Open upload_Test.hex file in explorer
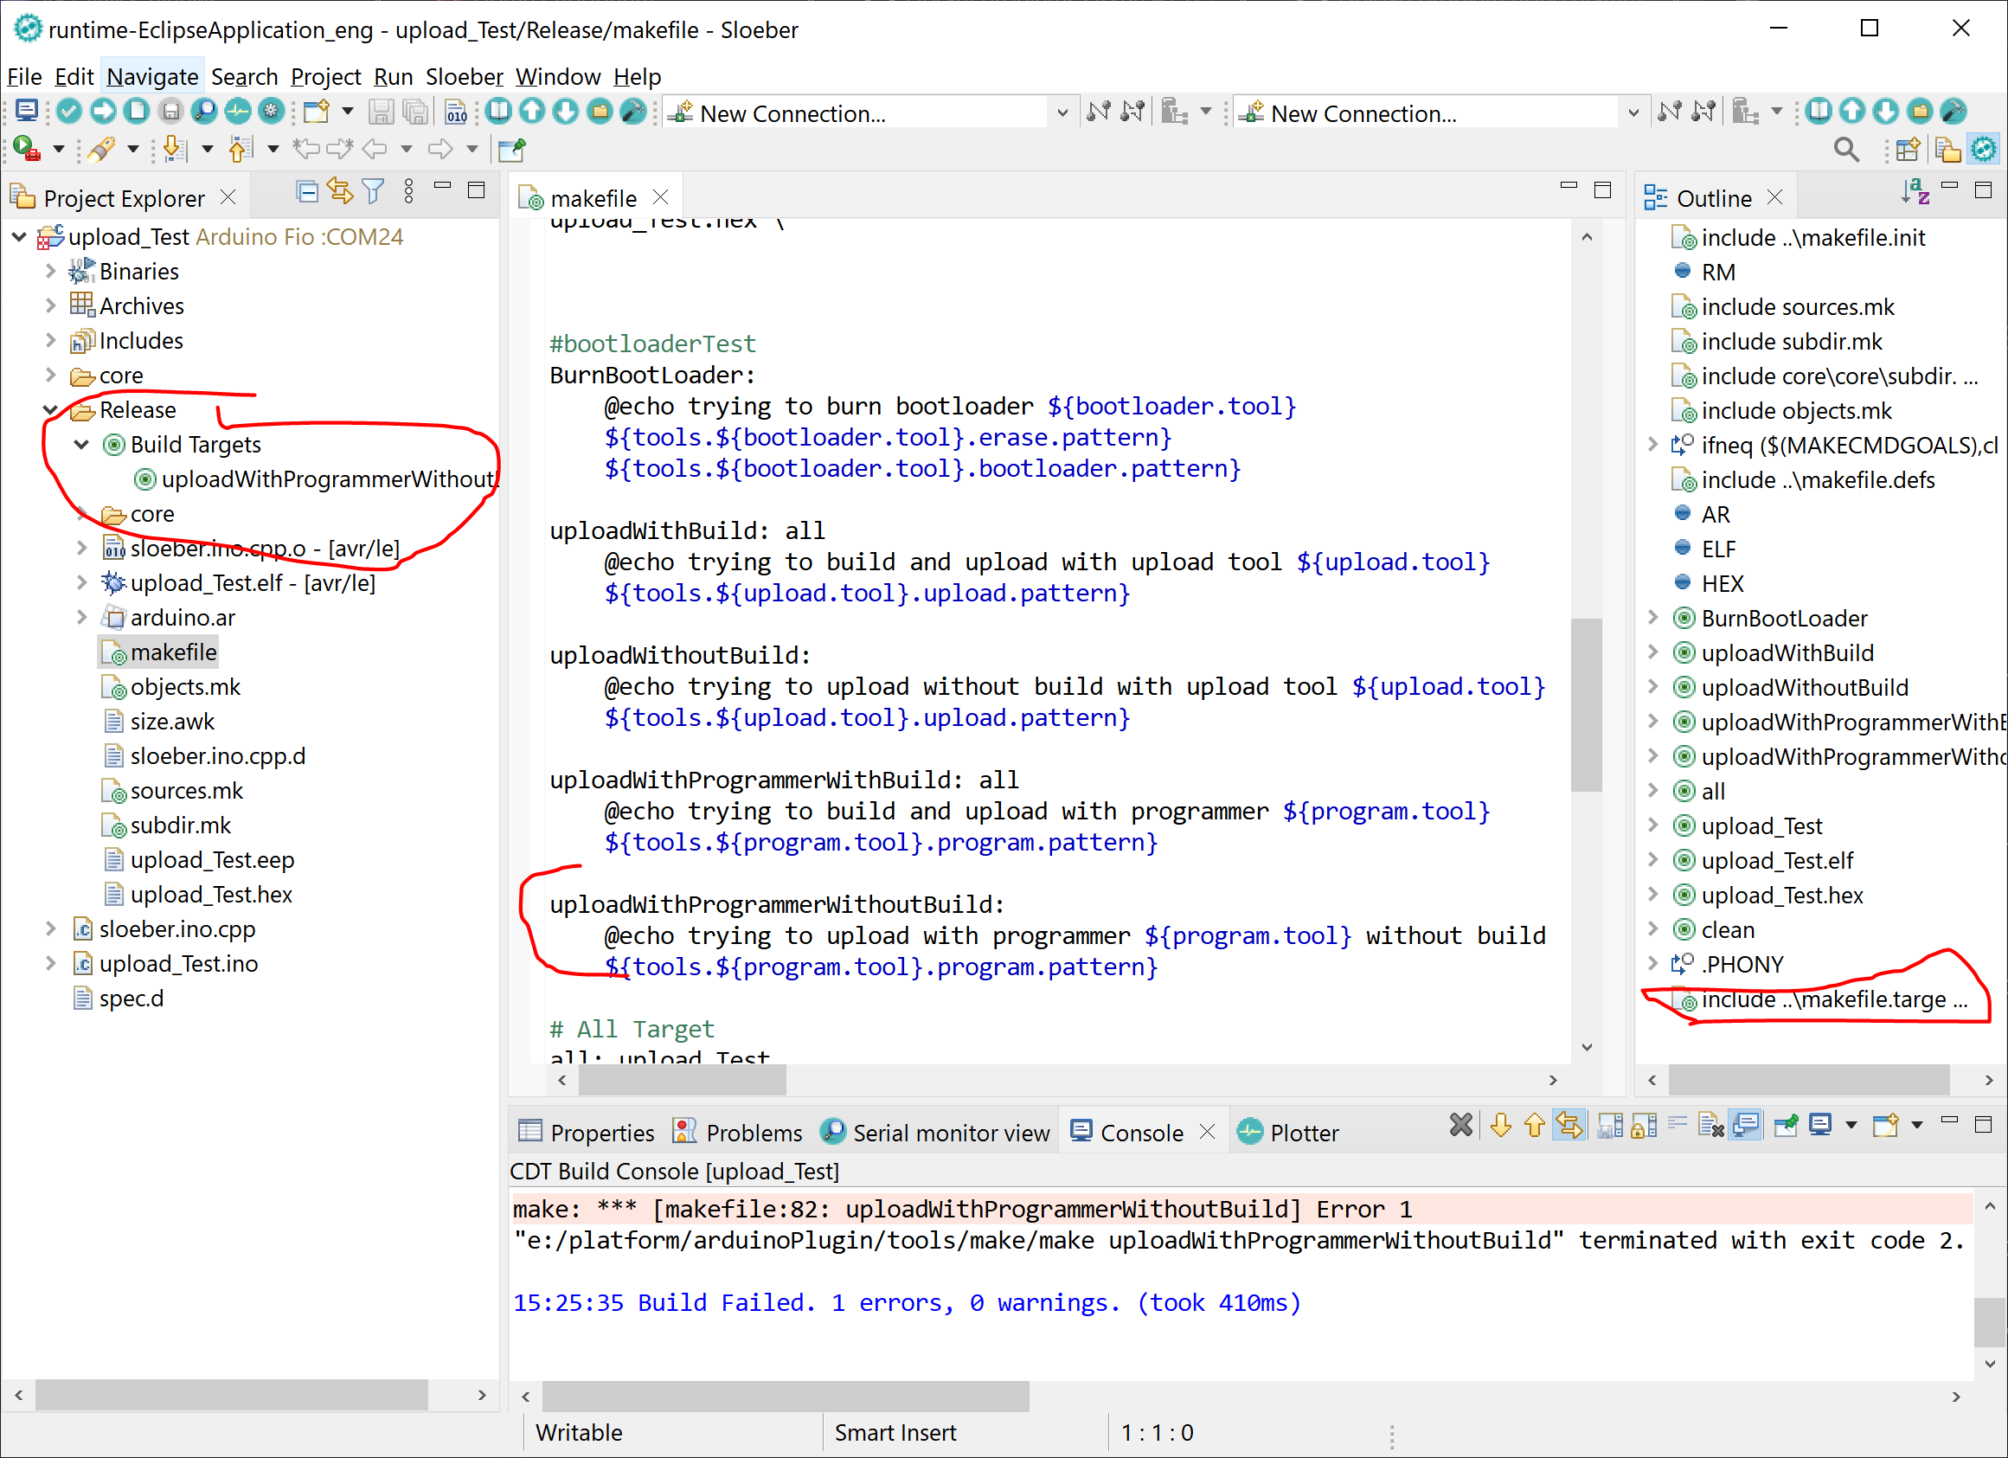 tap(211, 894)
